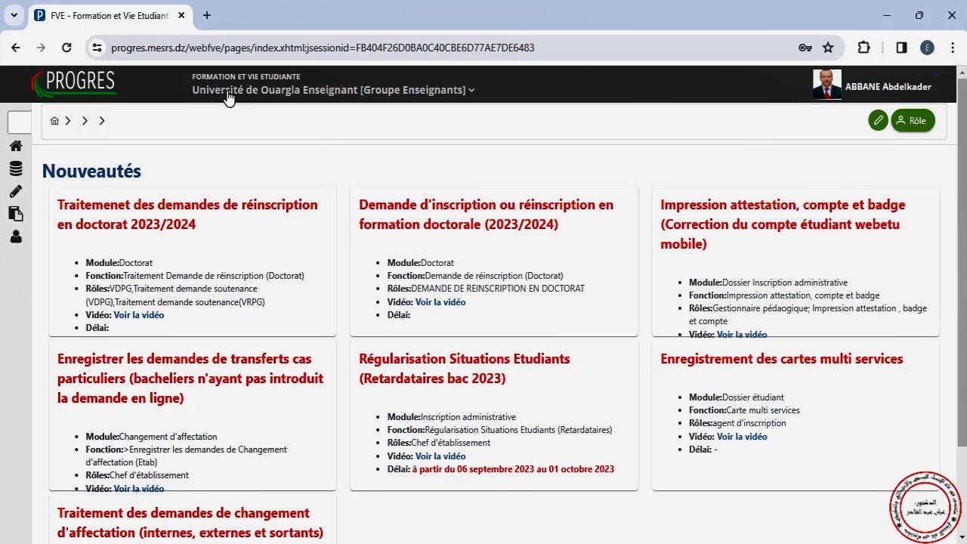The height and width of the screenshot is (544, 967).
Task: Select the pencil edit icon in sidebar
Action: click(16, 191)
